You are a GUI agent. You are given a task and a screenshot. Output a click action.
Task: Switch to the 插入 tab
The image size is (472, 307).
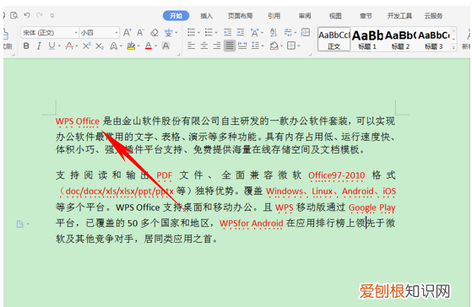coord(207,16)
